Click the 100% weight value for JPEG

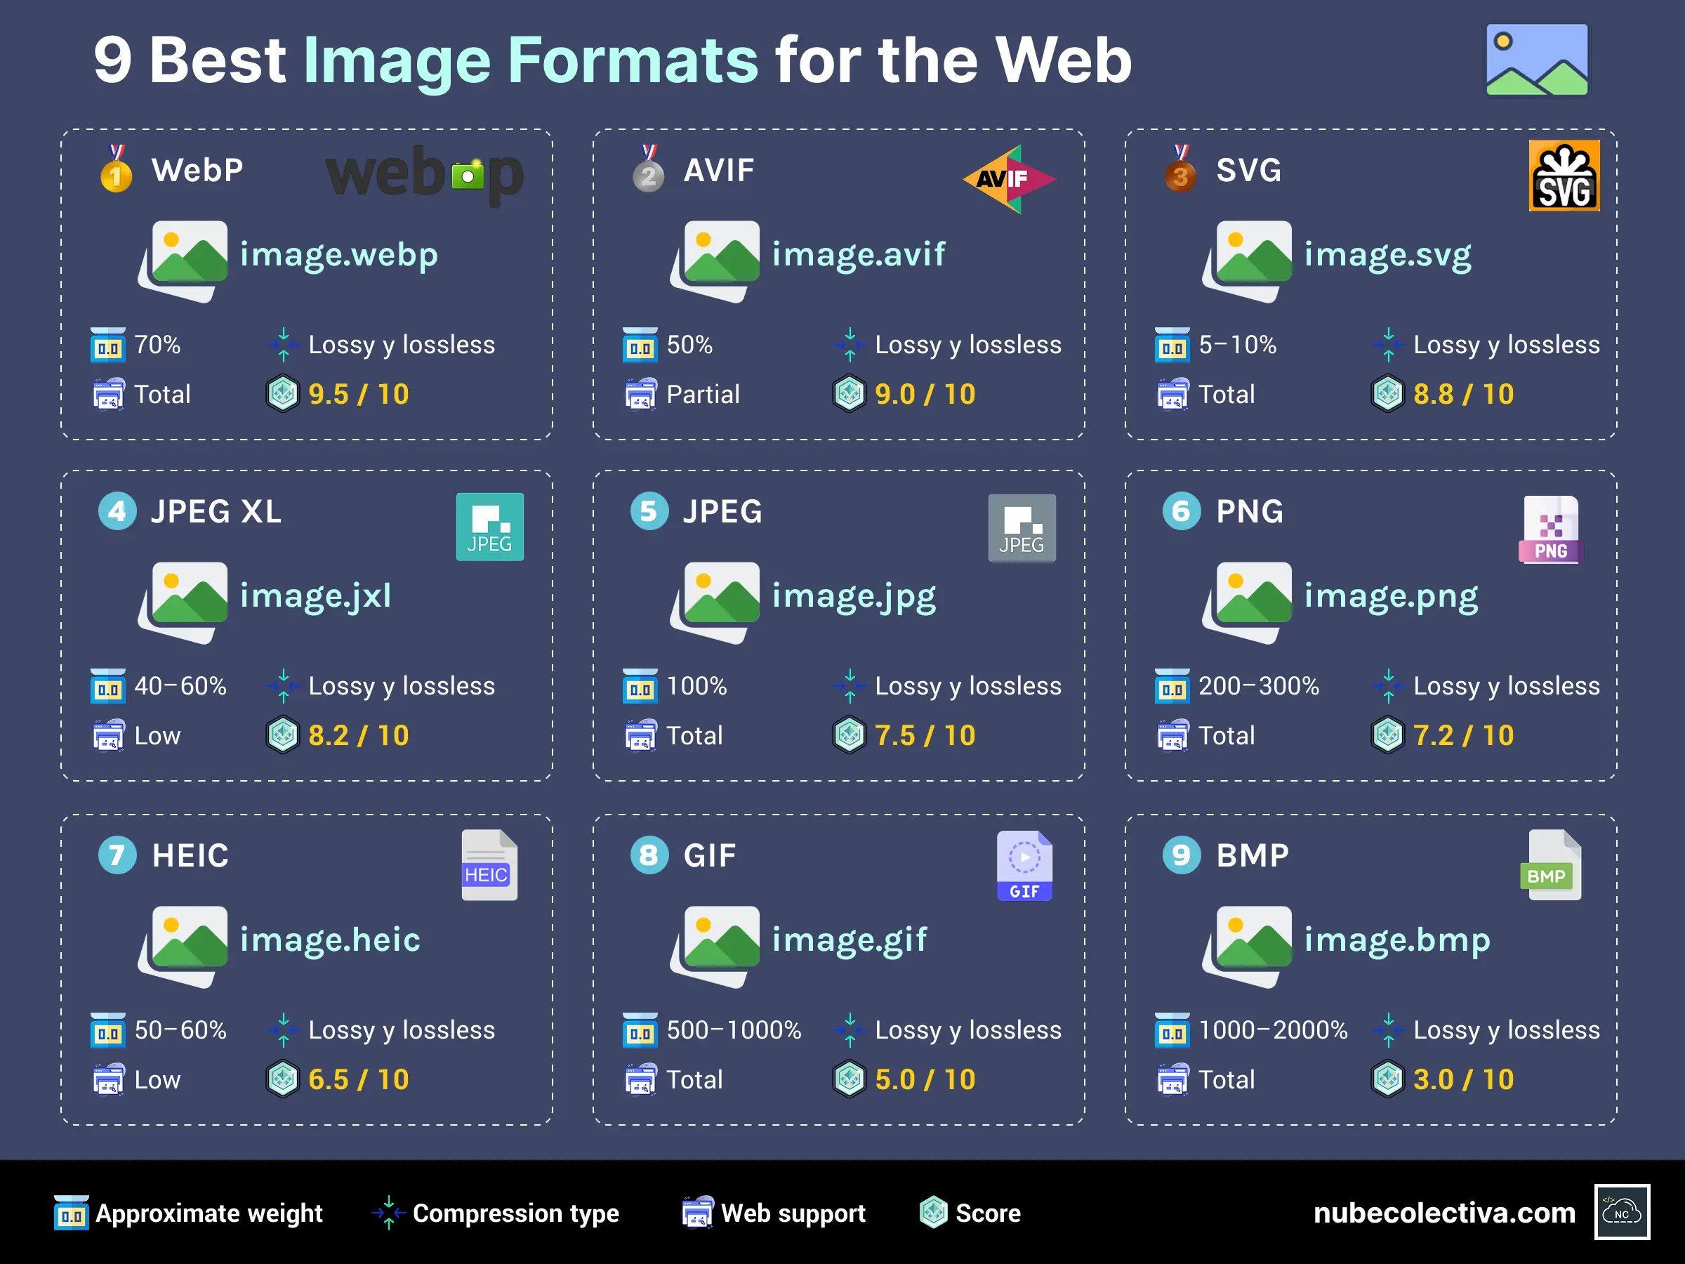(697, 685)
